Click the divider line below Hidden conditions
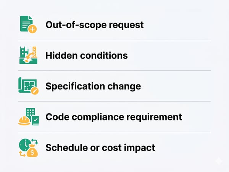The width and height of the screenshot is (229, 172). click(114, 70)
